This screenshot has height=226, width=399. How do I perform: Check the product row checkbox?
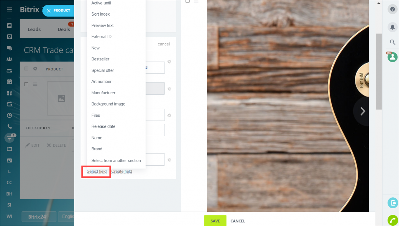click(x=26, y=84)
